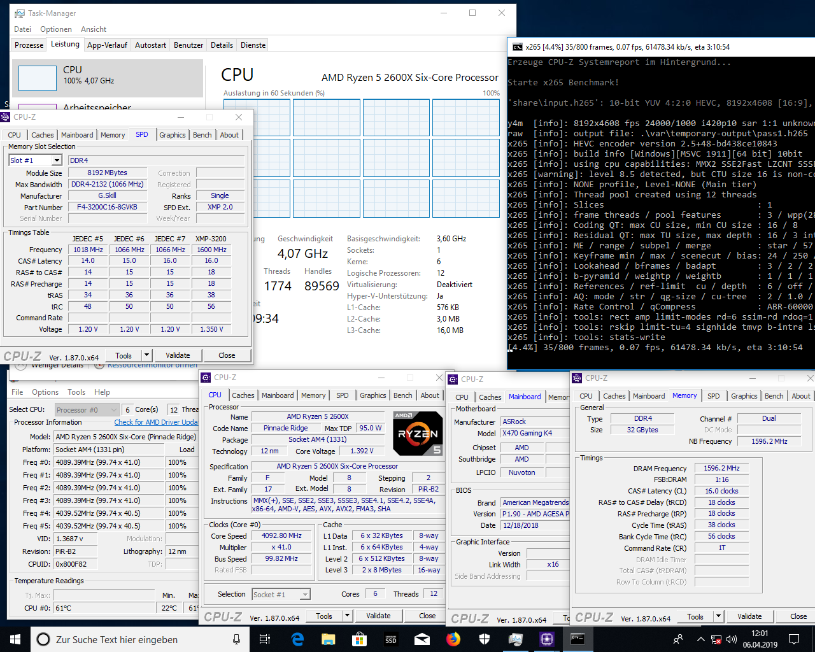Click the Tools button in the CPU-Z SPD window
The image size is (815, 652).
tap(124, 355)
